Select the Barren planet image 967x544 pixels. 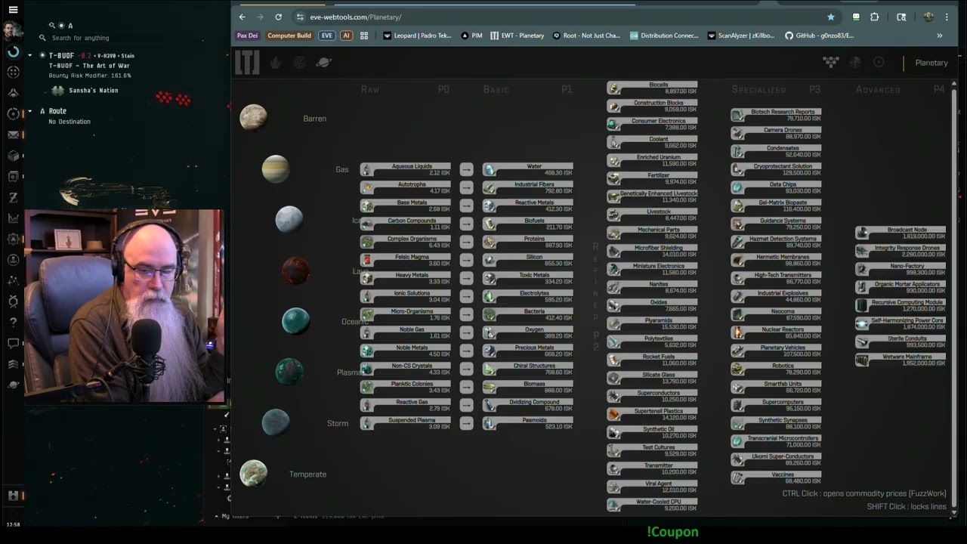click(x=253, y=117)
